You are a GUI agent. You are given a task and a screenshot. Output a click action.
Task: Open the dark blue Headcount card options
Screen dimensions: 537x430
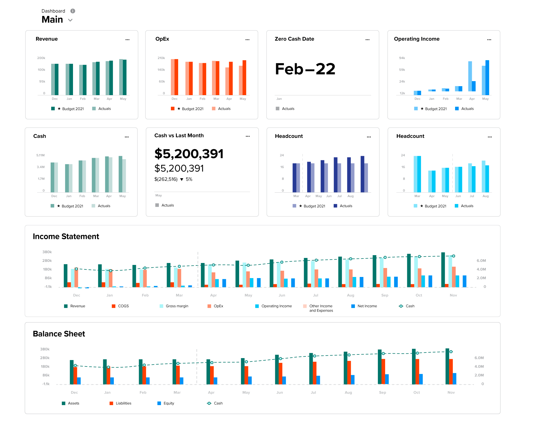[369, 137]
